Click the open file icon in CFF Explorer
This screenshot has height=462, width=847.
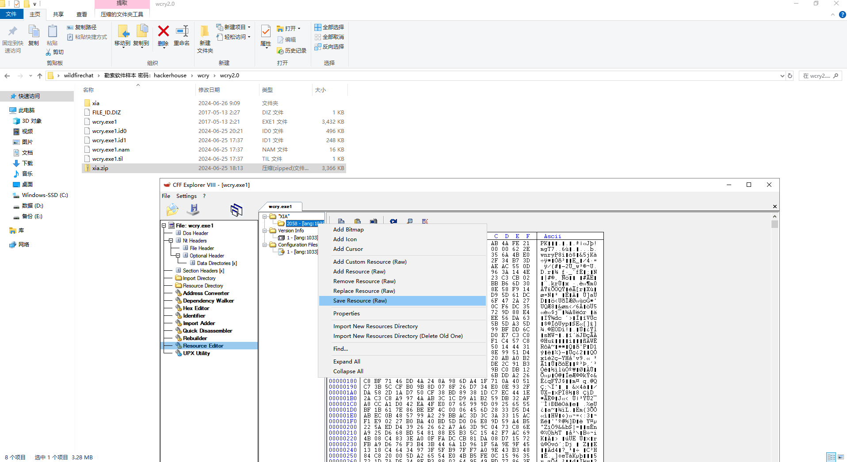click(172, 210)
